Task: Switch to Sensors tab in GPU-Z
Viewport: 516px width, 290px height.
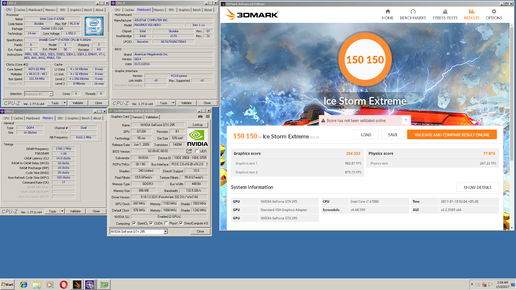Action: coord(137,117)
